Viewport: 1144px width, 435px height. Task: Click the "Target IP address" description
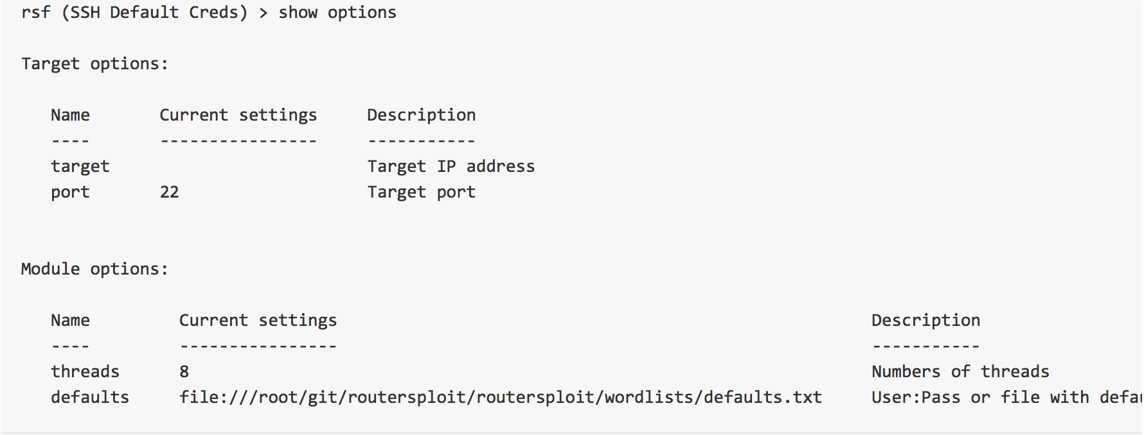(451, 167)
